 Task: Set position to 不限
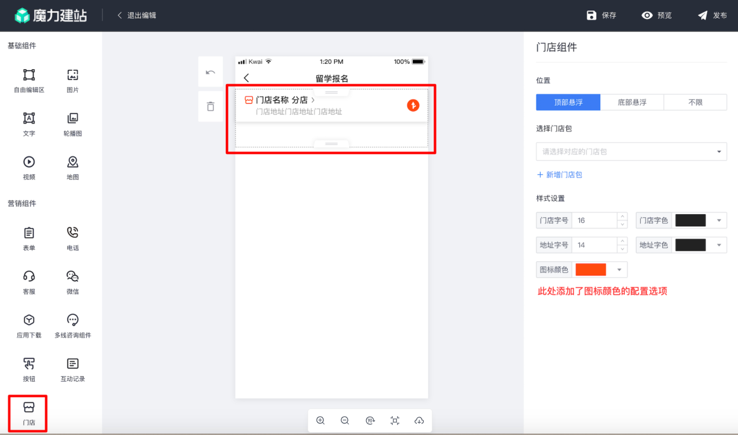point(695,102)
